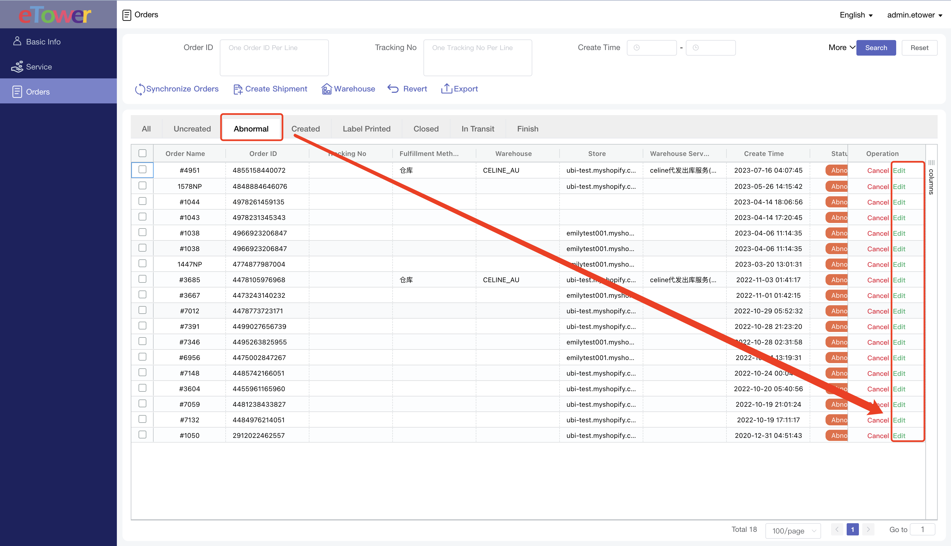Click the Order ID text area
Image resolution: width=951 pixels, height=546 pixels.
tap(274, 58)
